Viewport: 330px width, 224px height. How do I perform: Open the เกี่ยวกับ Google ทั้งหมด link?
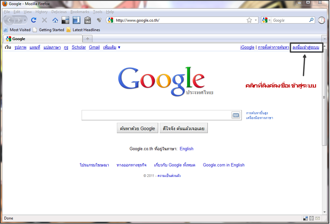tap(175, 165)
